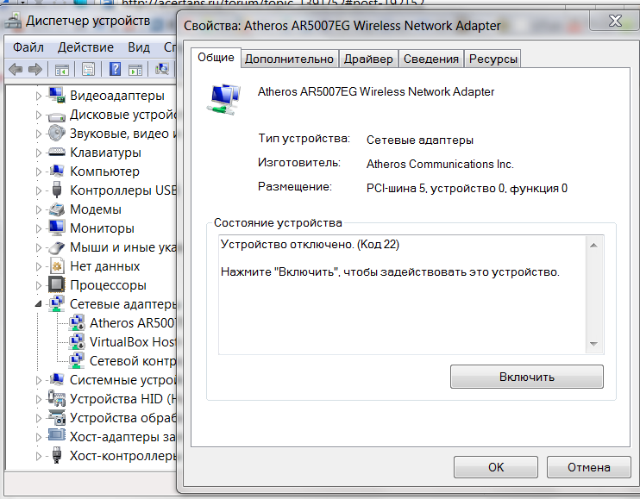
Task: Confirm with the OK button
Action: click(x=496, y=467)
